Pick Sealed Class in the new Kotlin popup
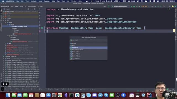Screen dimensions: 177x99 tap(88, 56)
